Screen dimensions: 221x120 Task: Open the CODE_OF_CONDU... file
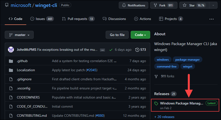pyautogui.click(x=32, y=106)
